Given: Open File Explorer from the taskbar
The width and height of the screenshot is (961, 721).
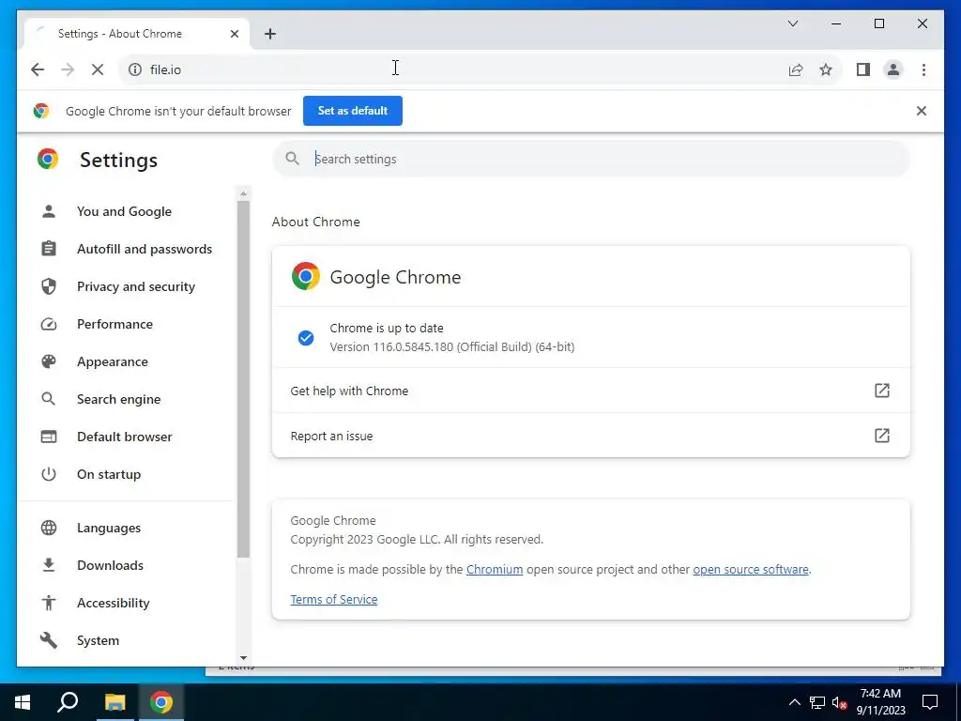Looking at the screenshot, I should click(x=114, y=702).
